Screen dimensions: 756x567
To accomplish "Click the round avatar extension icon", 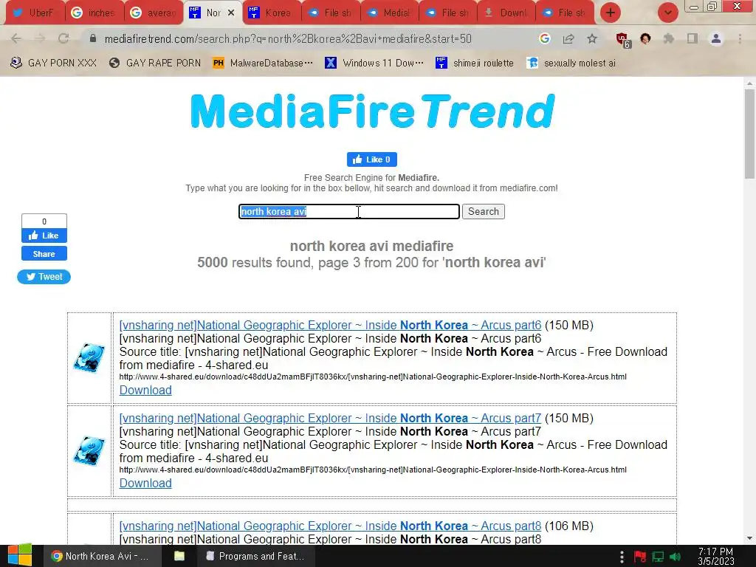I will tap(645, 38).
